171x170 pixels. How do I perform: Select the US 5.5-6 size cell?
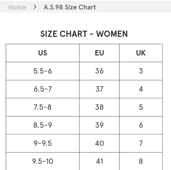point(43,71)
